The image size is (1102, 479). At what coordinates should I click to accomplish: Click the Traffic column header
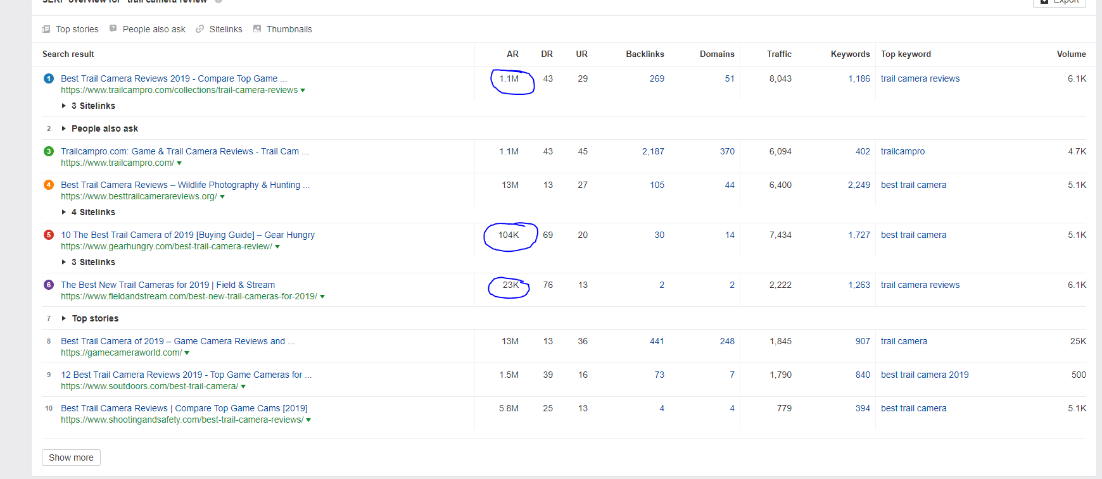coord(779,54)
